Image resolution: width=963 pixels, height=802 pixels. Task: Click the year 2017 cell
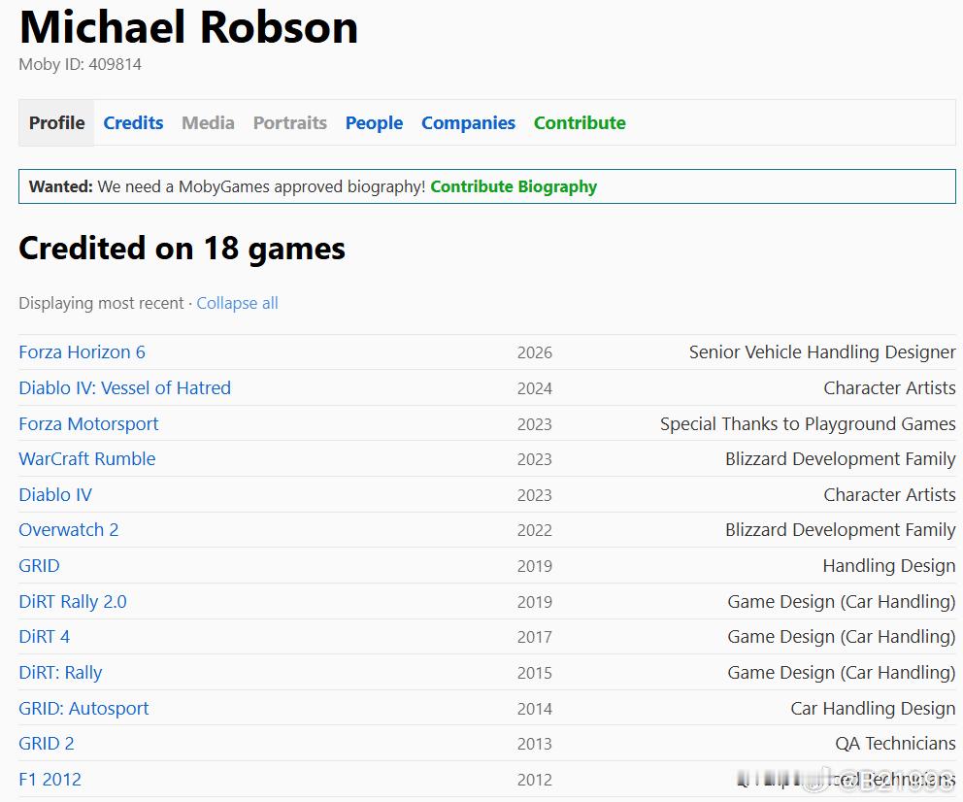pyautogui.click(x=534, y=637)
